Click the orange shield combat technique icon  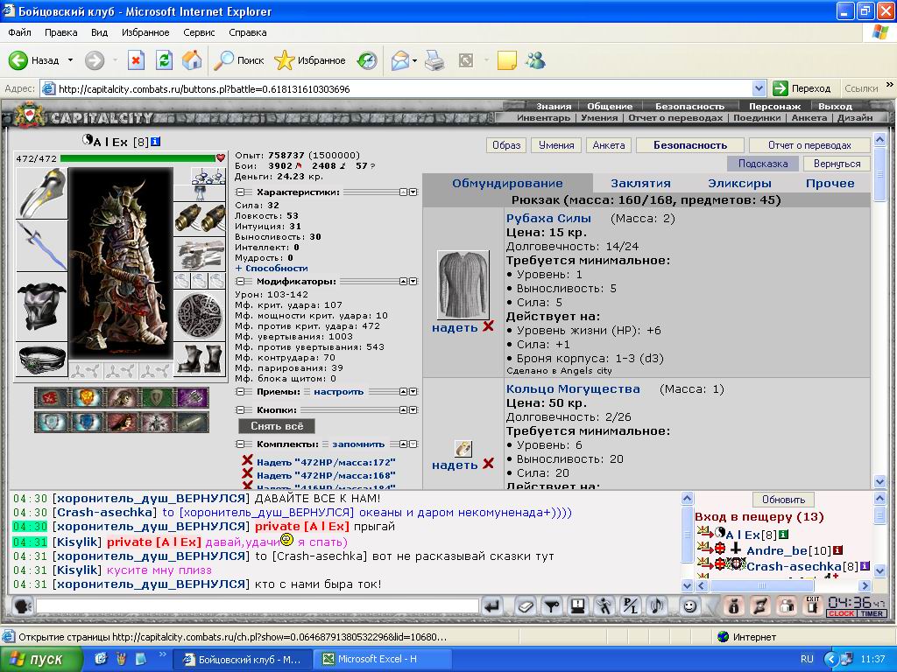pyautogui.click(x=87, y=397)
